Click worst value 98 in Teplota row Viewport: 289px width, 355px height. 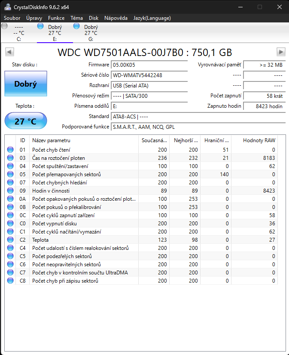coord(195,240)
